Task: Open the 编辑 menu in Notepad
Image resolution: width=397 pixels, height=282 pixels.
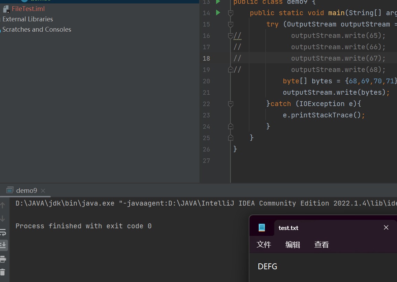Action: click(x=293, y=244)
